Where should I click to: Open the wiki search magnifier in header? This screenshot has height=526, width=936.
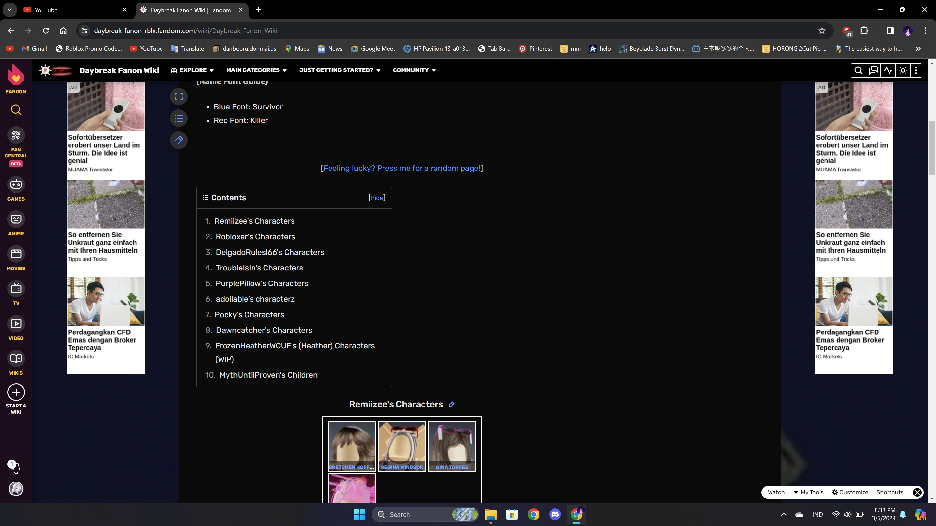[858, 70]
